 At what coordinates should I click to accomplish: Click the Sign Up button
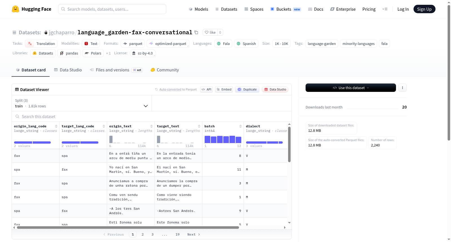coord(424,9)
